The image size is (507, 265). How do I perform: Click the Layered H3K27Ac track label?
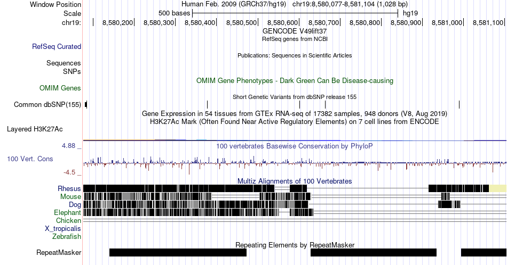tap(35, 129)
